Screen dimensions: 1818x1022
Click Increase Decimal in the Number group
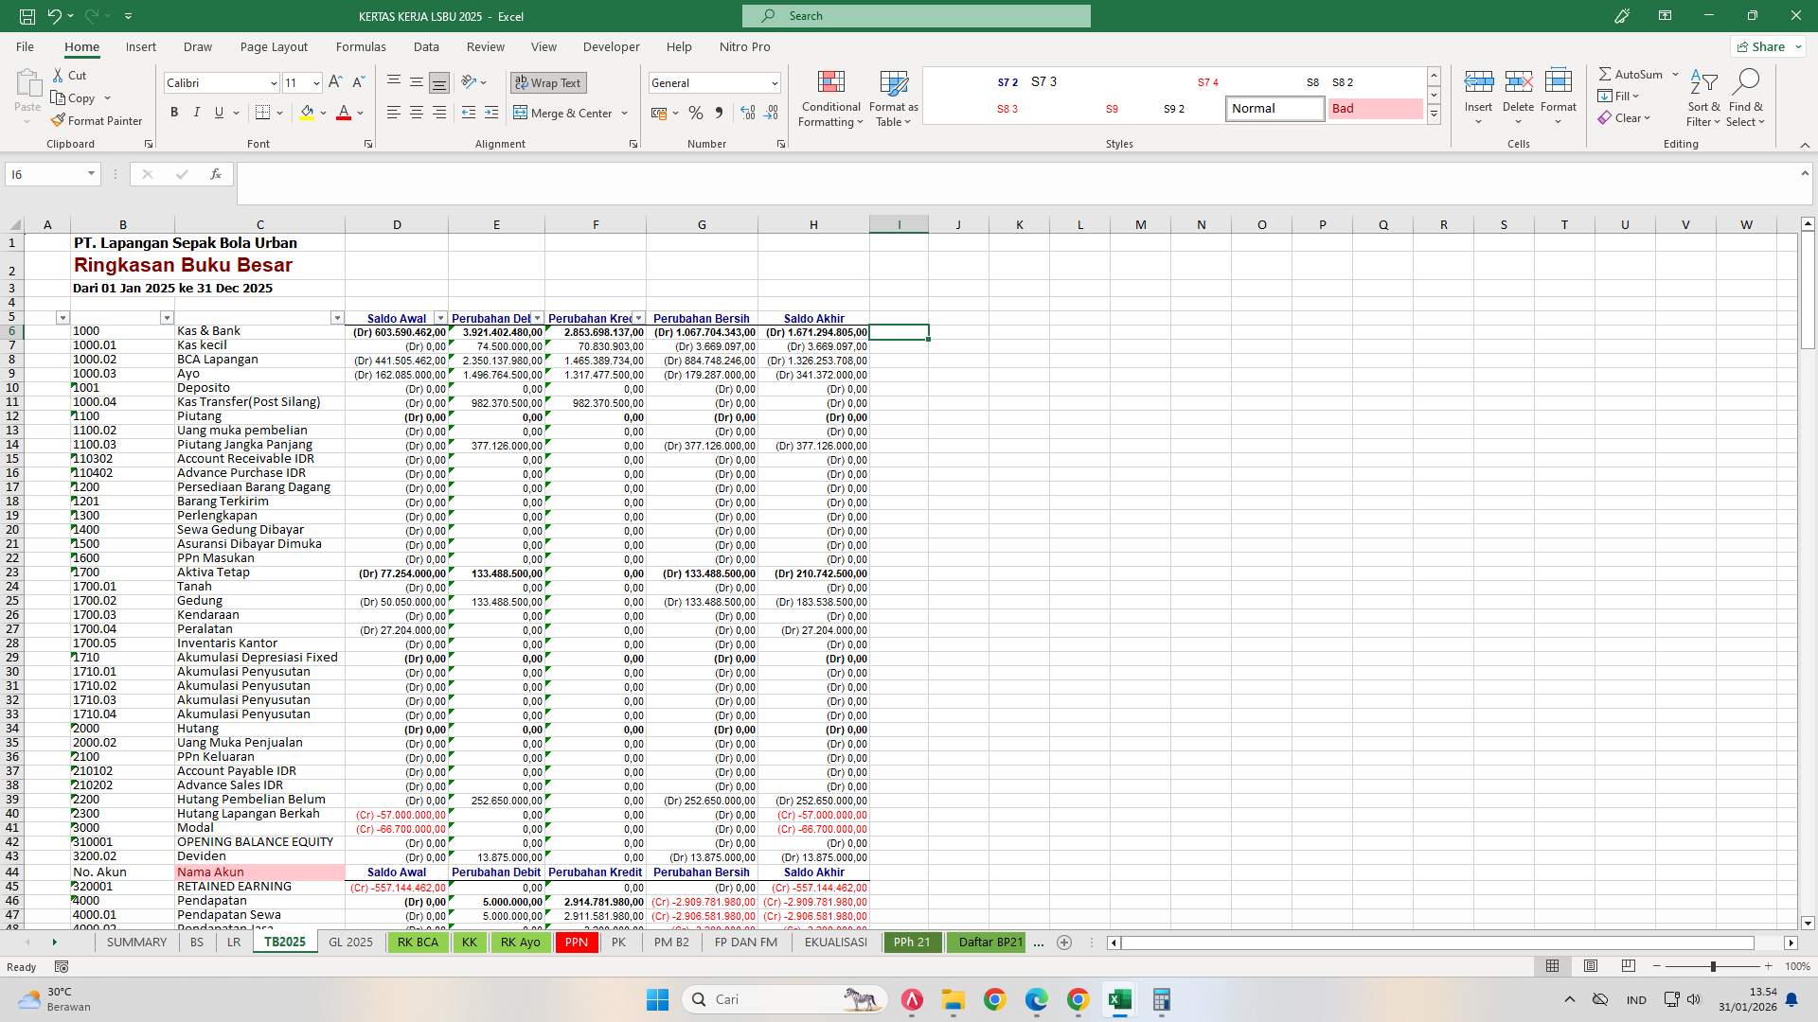747,113
